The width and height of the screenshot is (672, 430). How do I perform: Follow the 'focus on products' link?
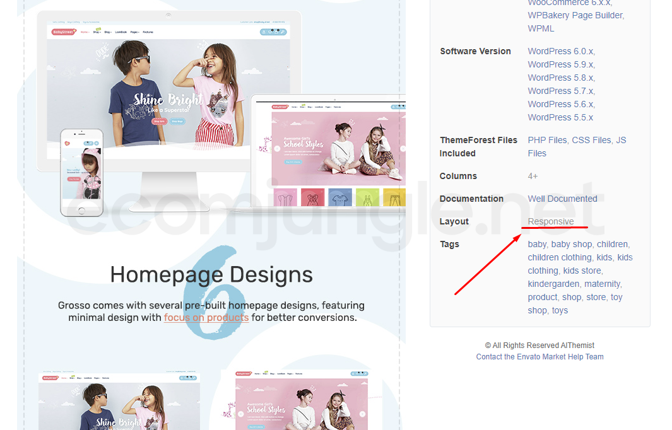206,318
